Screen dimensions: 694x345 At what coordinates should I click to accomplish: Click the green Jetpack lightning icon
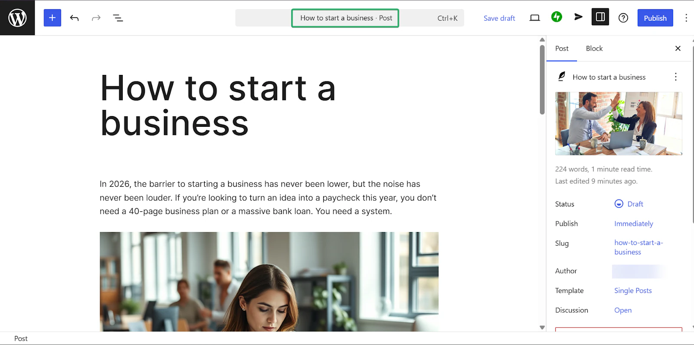[557, 17]
